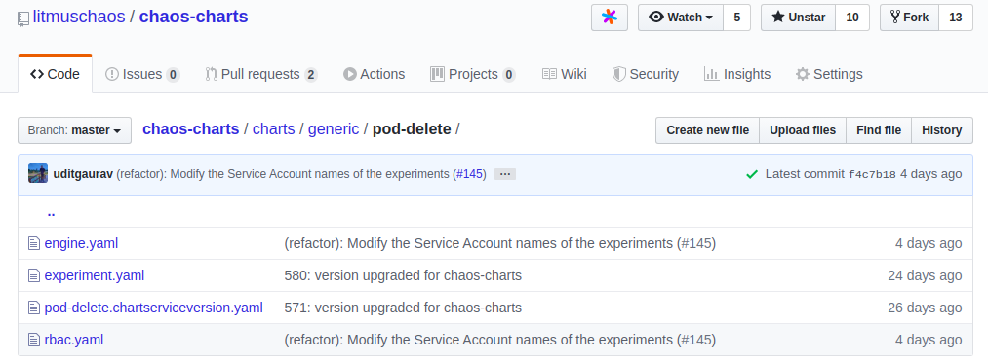Click Upload files button

(803, 130)
